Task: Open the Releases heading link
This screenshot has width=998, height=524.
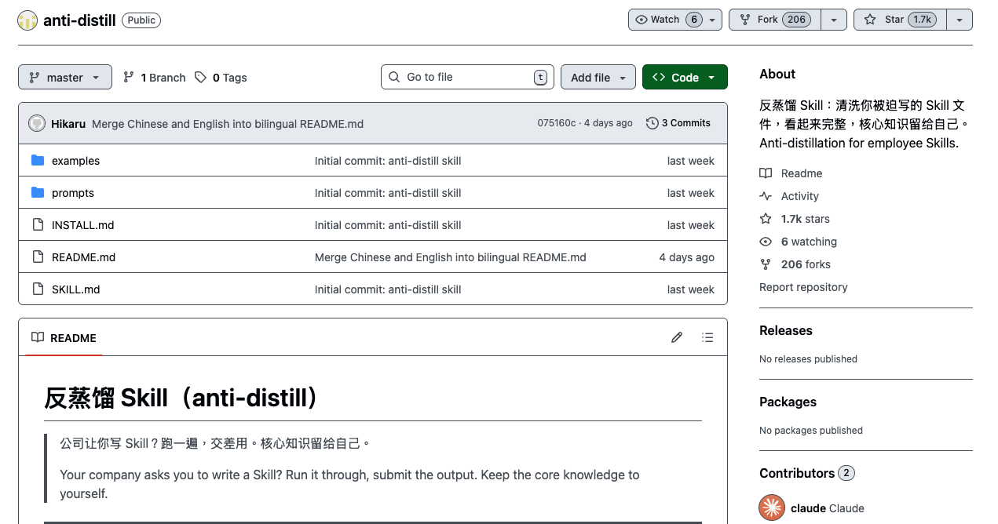Action: click(x=786, y=330)
